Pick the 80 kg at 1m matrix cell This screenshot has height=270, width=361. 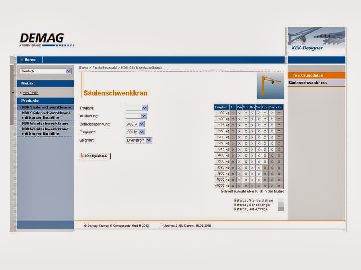click(x=233, y=113)
